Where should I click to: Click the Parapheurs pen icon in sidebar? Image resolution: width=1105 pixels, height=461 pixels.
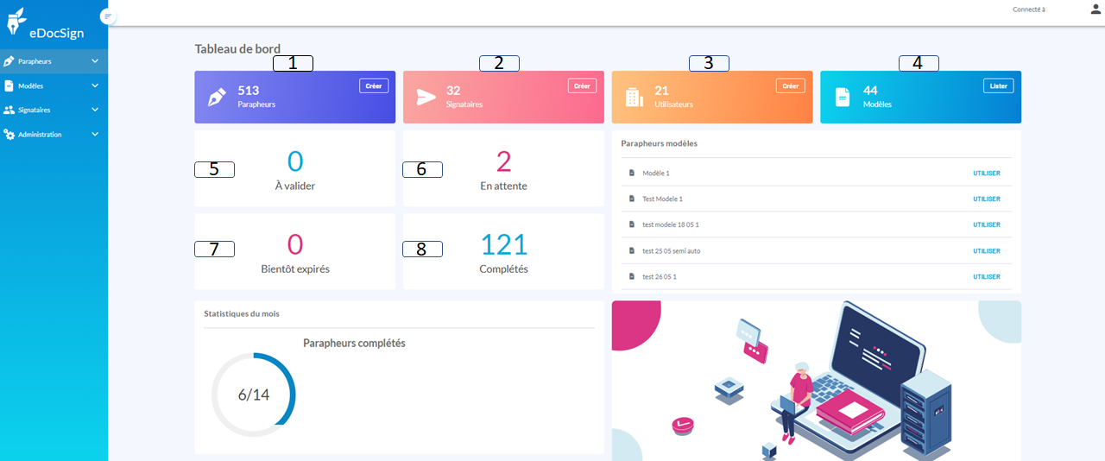click(x=9, y=61)
